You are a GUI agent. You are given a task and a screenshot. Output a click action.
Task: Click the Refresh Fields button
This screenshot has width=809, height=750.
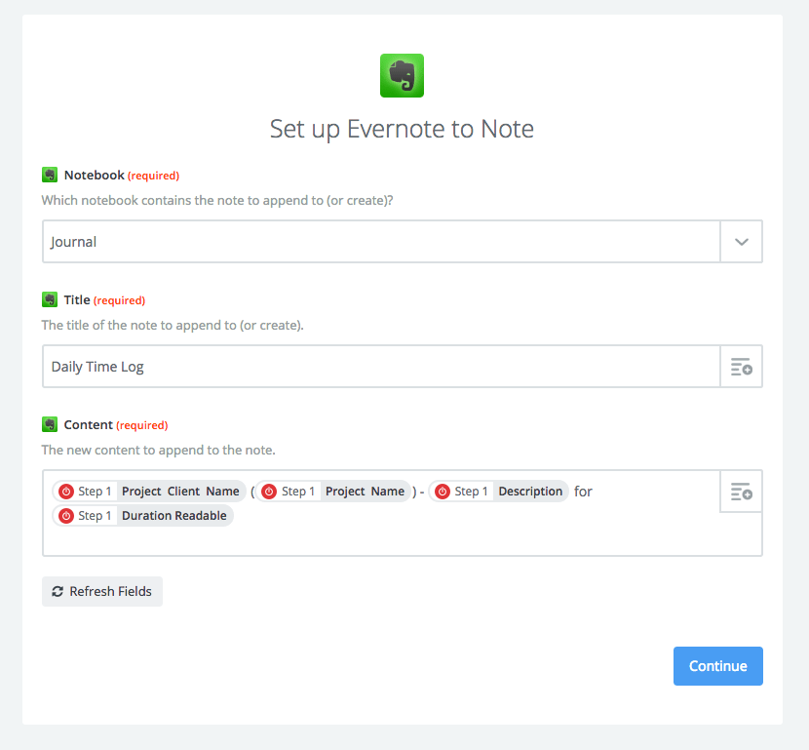point(102,592)
